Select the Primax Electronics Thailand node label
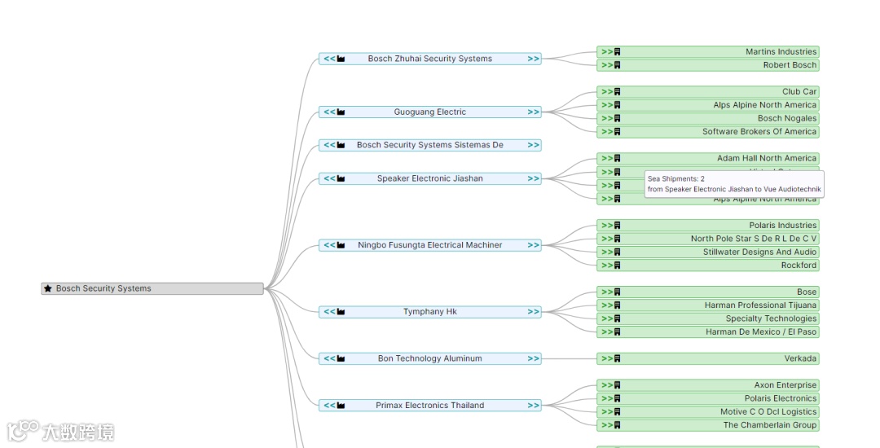Screen dimensions: 880x448 (430, 406)
